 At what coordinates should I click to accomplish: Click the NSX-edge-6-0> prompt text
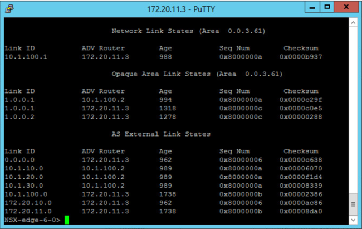[32, 220]
